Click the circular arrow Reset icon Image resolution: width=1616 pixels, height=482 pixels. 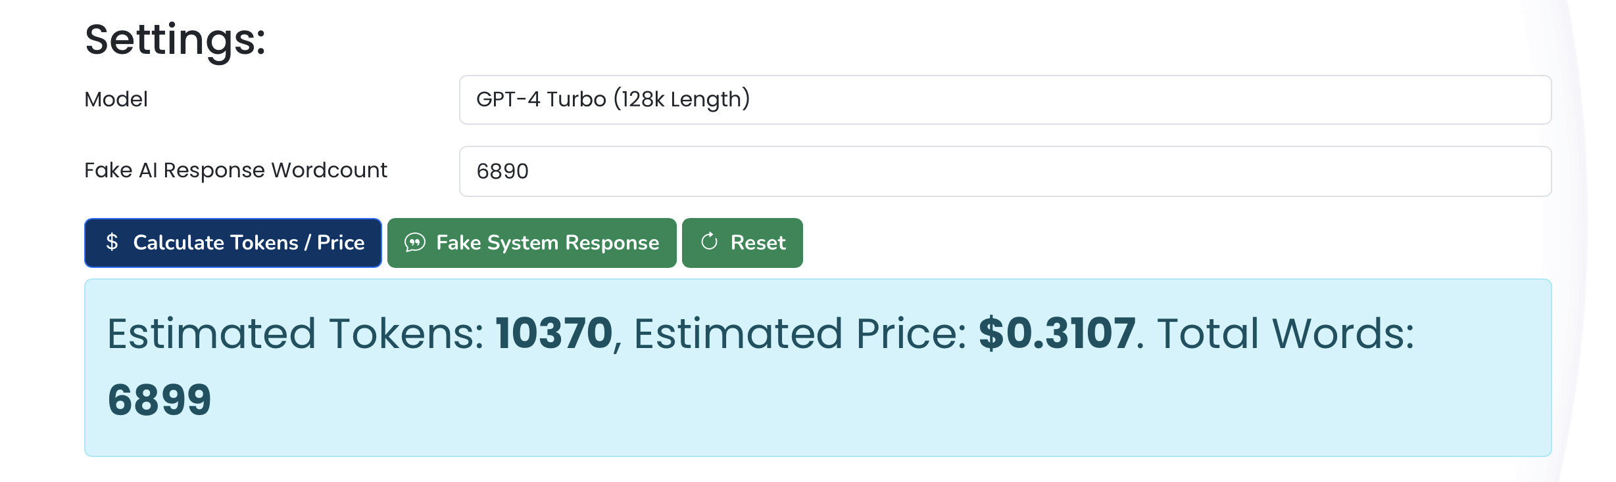click(709, 242)
